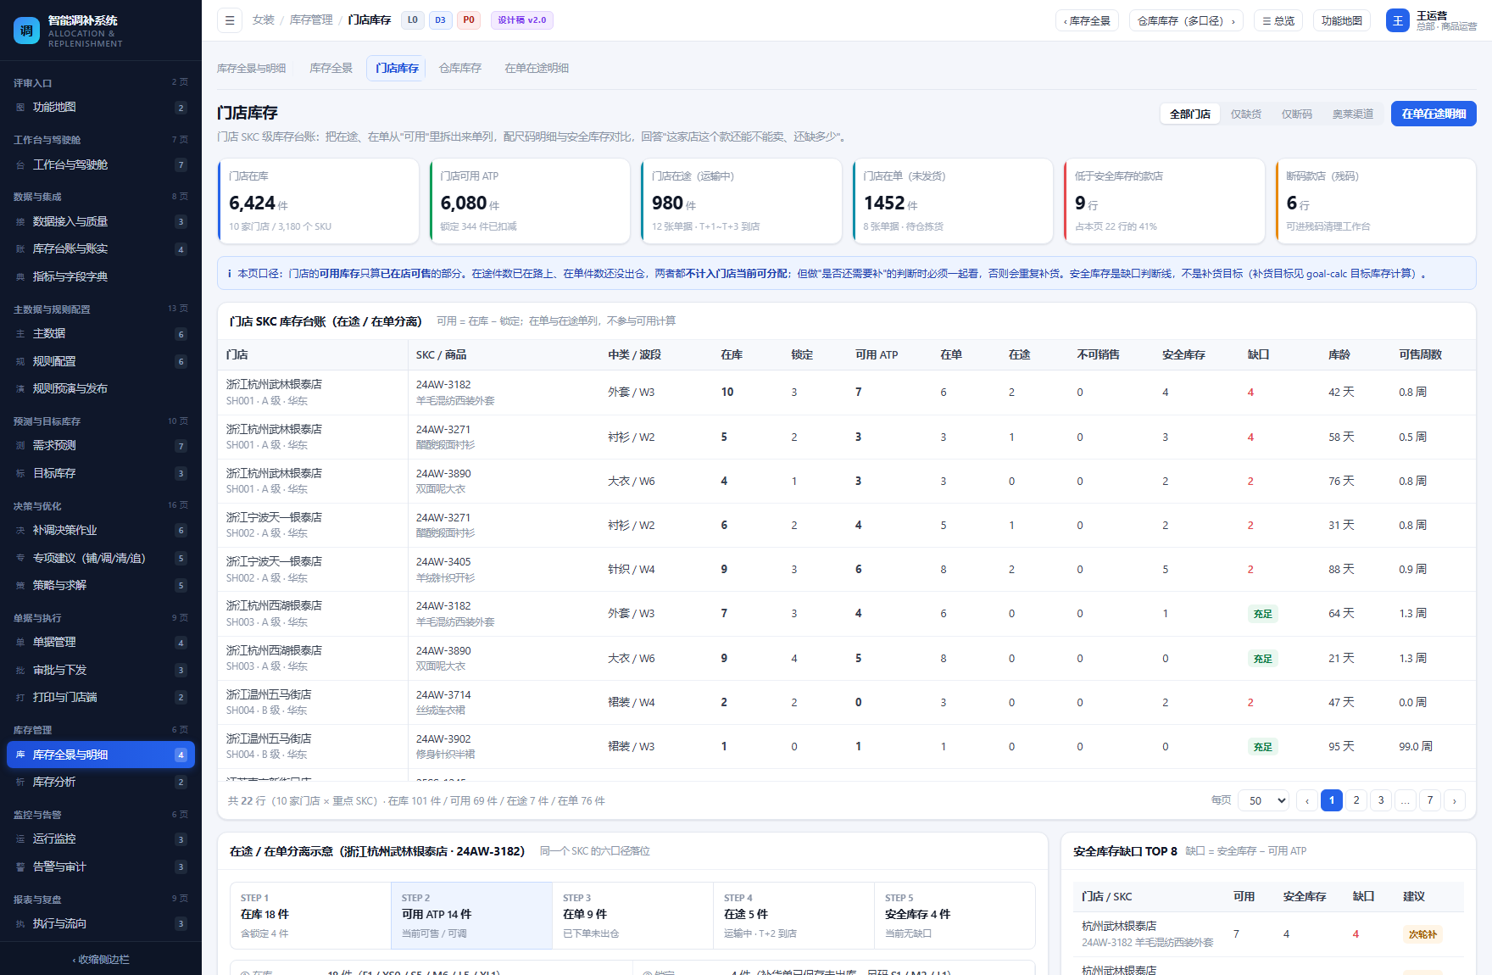The height and width of the screenshot is (975, 1492).
Task: Open 补调决策作业 sidebar item
Action: [101, 530]
